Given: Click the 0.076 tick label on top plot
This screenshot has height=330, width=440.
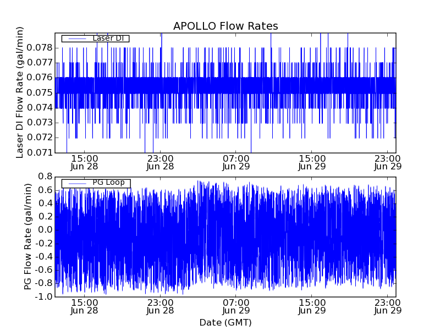Looking at the screenshot, I should [x=40, y=78].
